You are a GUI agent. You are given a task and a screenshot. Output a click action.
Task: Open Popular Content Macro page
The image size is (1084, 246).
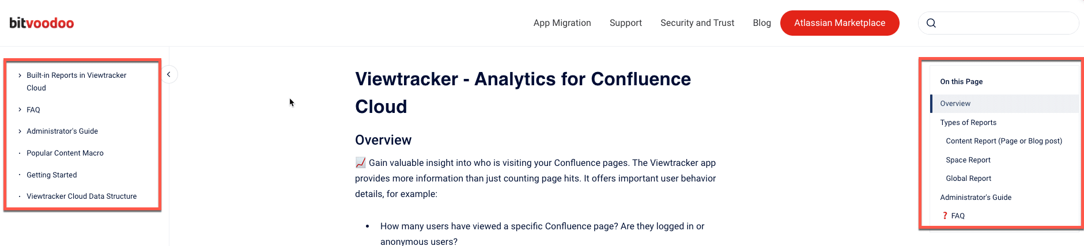click(65, 153)
